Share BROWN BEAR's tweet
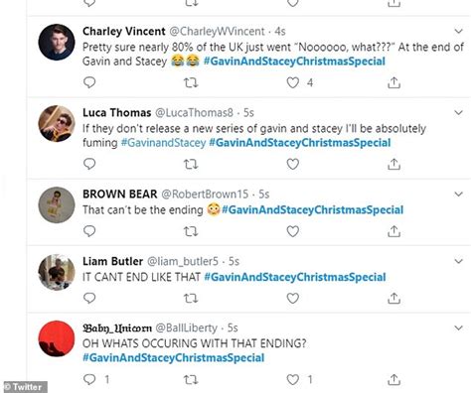 pos(393,231)
